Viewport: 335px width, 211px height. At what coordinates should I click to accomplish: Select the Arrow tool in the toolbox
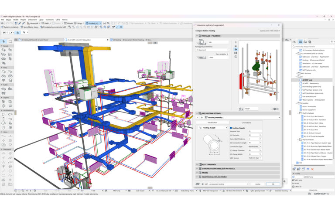(3, 41)
